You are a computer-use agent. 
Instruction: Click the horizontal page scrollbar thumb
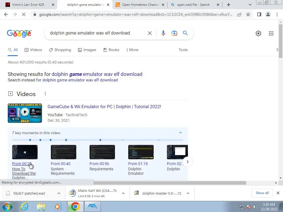[170, 183]
